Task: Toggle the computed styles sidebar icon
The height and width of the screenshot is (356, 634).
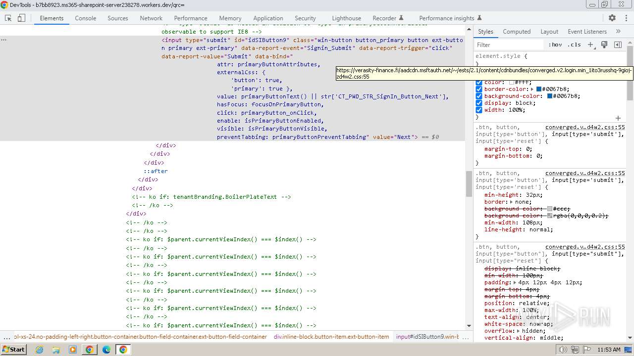Action: click(618, 44)
